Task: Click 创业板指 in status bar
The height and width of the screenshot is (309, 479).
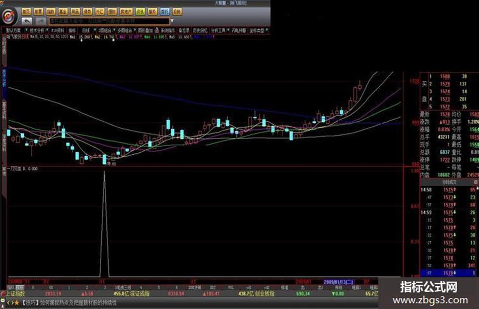Action: 265,293
